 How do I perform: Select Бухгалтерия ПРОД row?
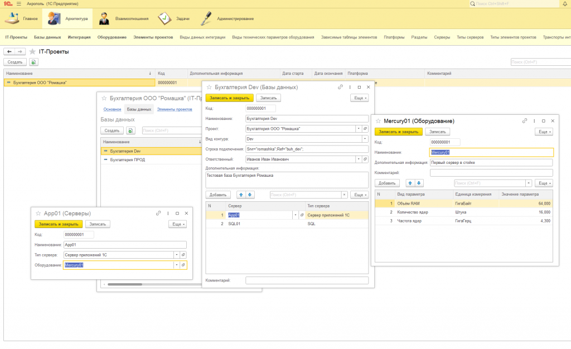pos(151,160)
